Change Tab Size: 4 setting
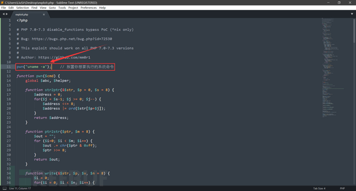Image resolution: width=356 pixels, height=191 pixels. tap(319, 188)
